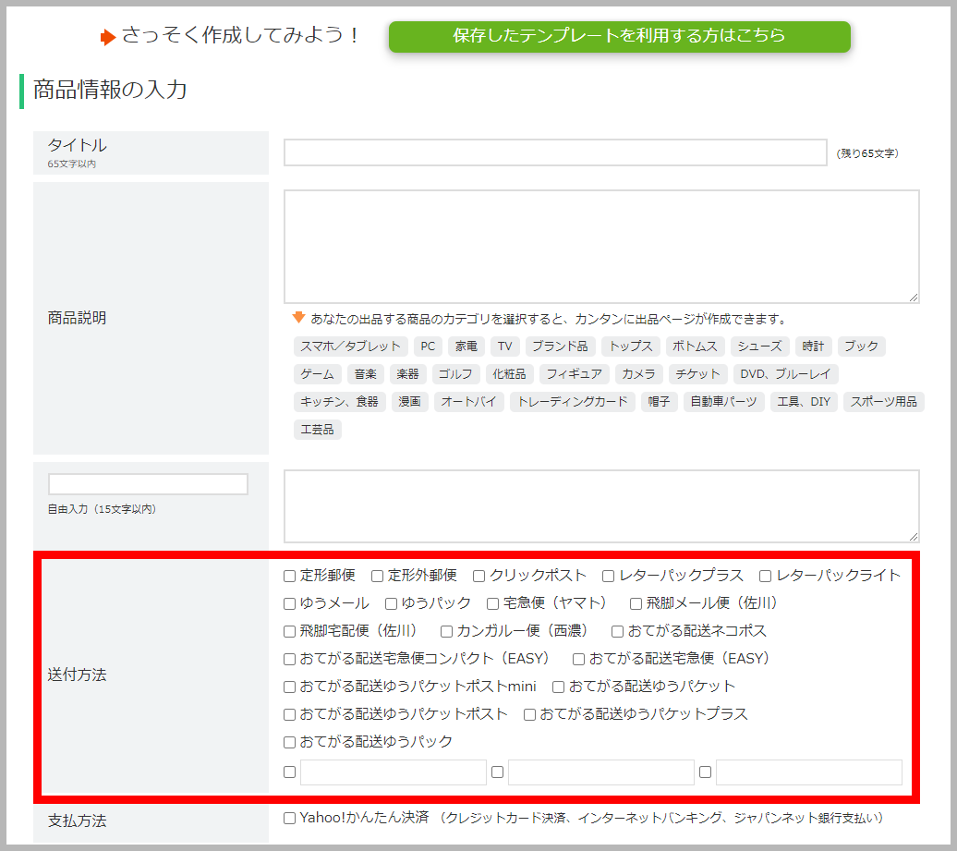
Task: Click the 自由入力 heading input field
Action: point(149,484)
